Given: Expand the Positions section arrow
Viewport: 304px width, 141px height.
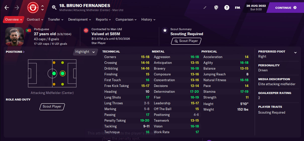Looking at the screenshot, I should pyautogui.click(x=24, y=52).
